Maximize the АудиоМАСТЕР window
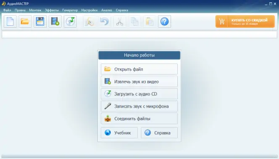 tap(271, 4)
